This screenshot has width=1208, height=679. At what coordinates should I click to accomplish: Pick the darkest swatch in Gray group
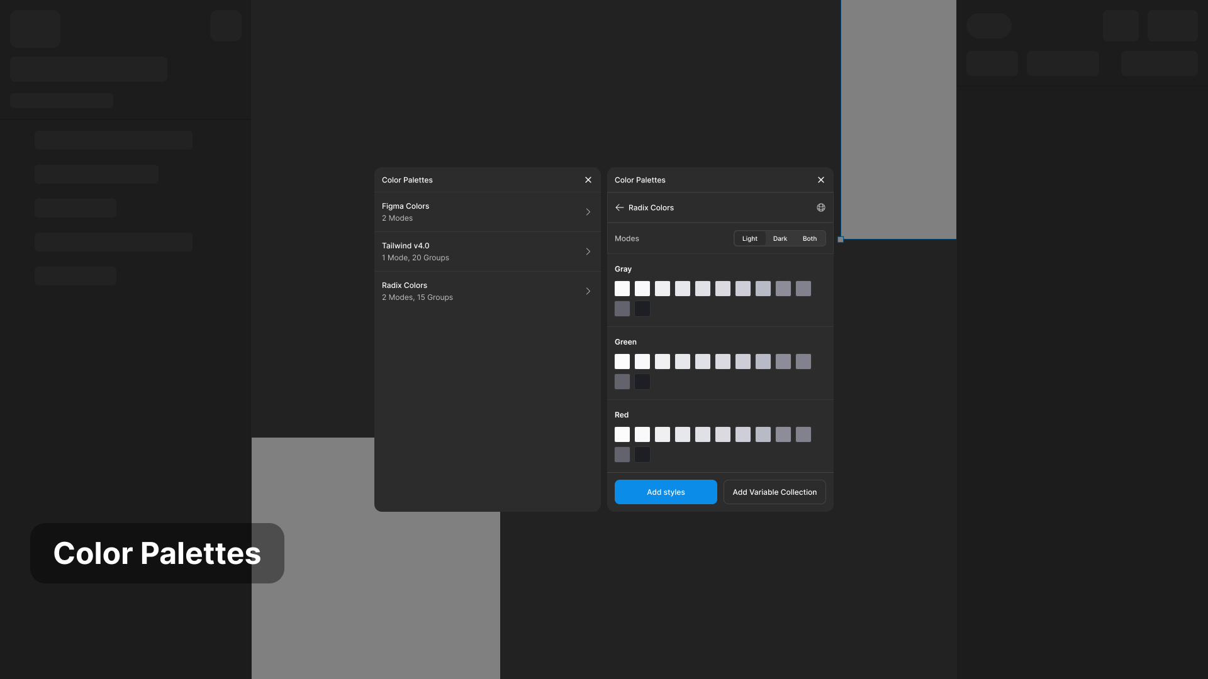coord(642,309)
